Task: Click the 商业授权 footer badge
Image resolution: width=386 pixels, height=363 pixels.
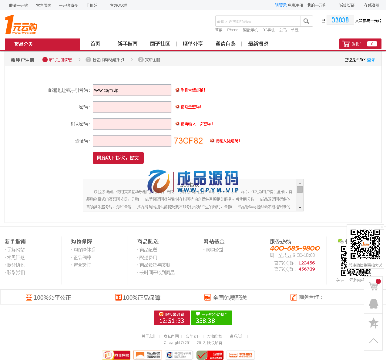Action: coord(148,355)
